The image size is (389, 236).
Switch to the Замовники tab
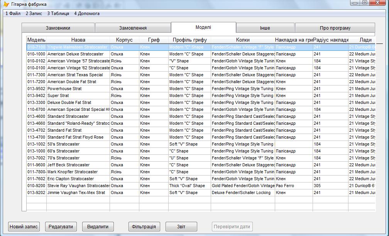click(58, 28)
